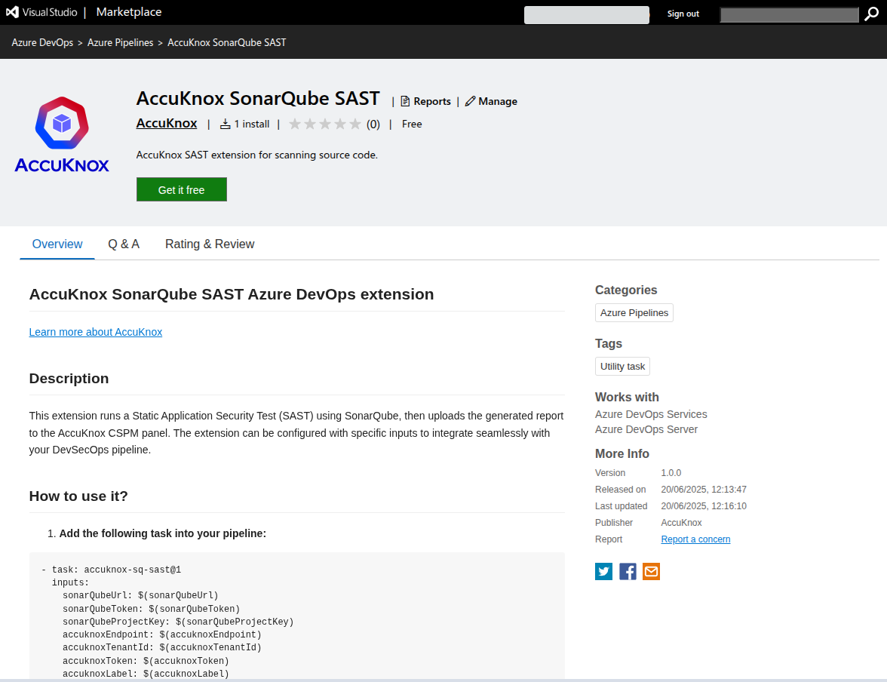Click Last updated date 20/06/2025, 12:16:10
The height and width of the screenshot is (682, 887).
704,506
